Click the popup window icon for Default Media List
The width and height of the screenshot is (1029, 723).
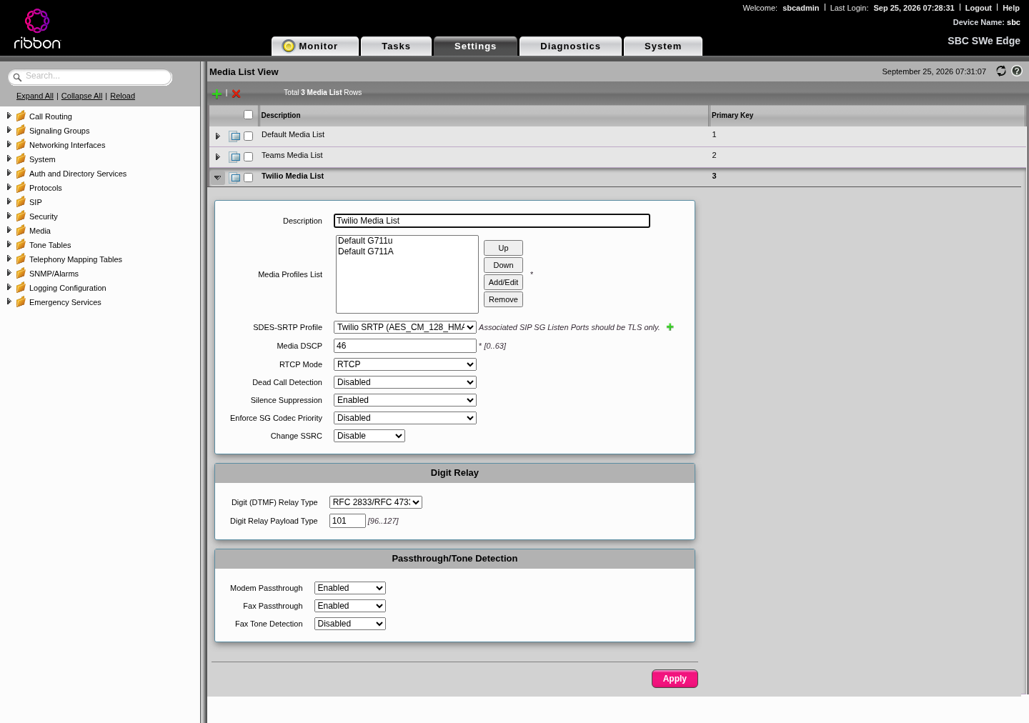pos(234,136)
